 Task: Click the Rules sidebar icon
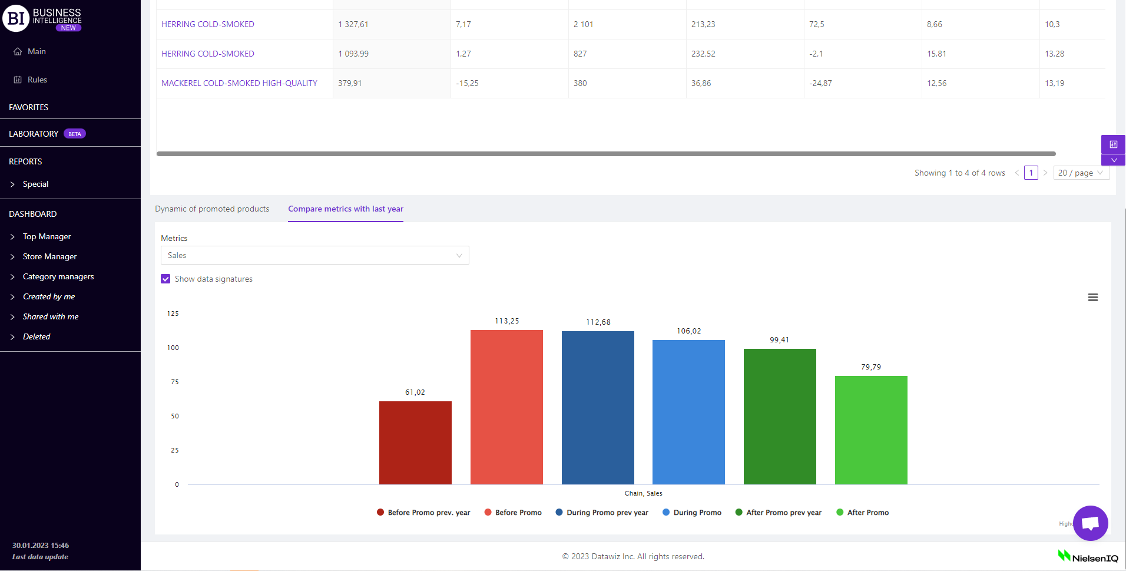pyautogui.click(x=18, y=80)
